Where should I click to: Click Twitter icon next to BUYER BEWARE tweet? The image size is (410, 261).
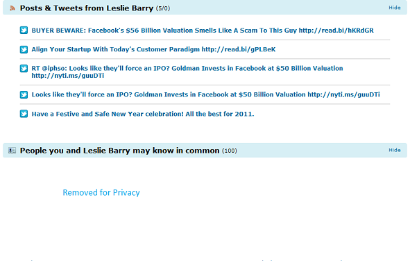[24, 31]
